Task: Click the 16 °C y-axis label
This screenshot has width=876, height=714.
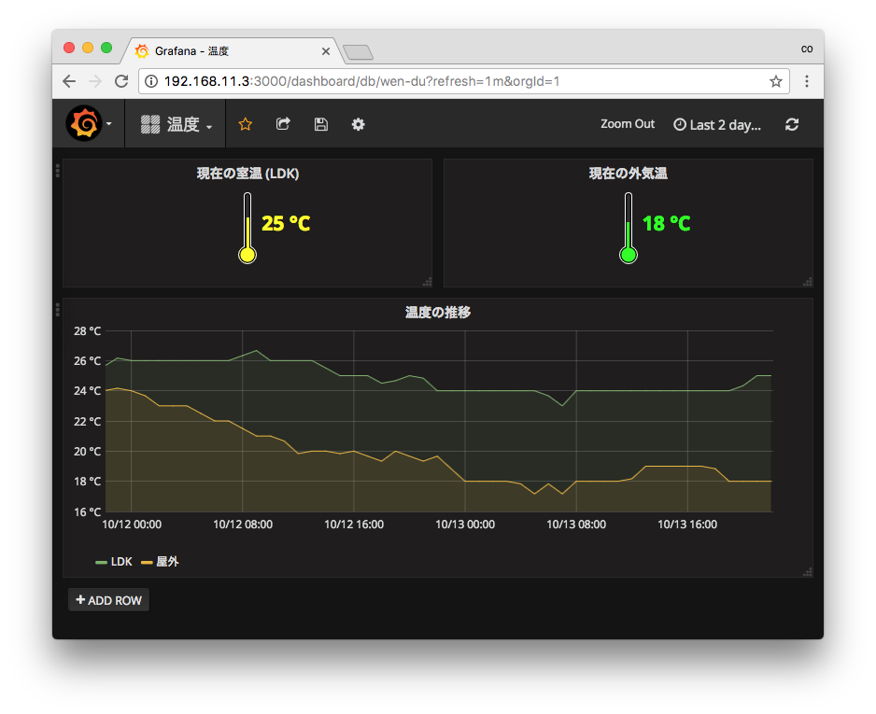Action: [87, 511]
